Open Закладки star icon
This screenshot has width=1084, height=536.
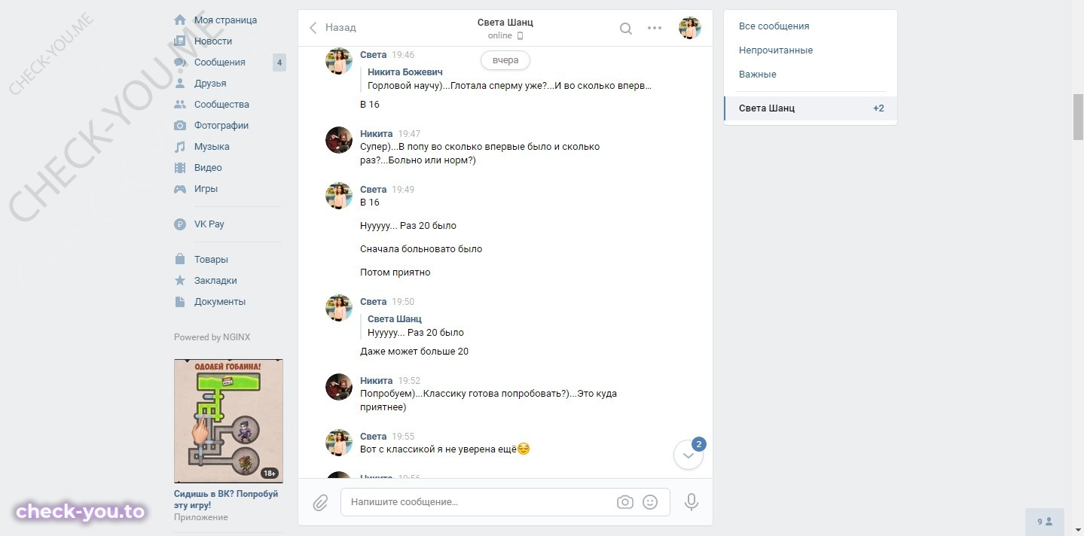coord(180,281)
